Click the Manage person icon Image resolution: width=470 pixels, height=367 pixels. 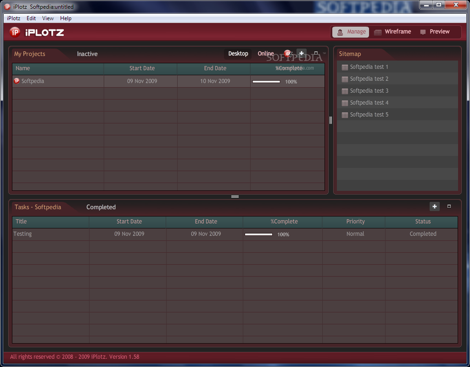tap(340, 32)
